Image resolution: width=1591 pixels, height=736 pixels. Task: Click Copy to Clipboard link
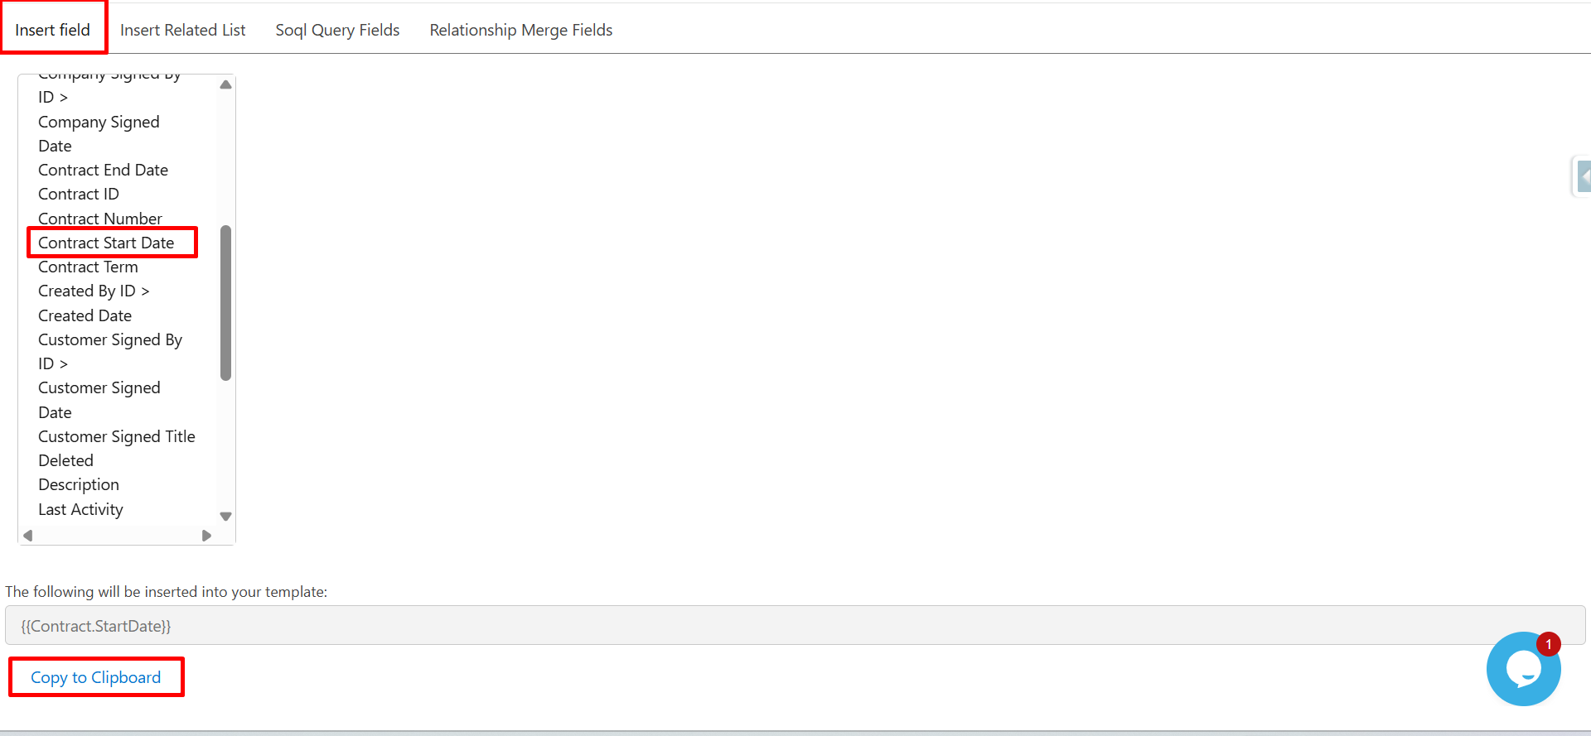96,677
